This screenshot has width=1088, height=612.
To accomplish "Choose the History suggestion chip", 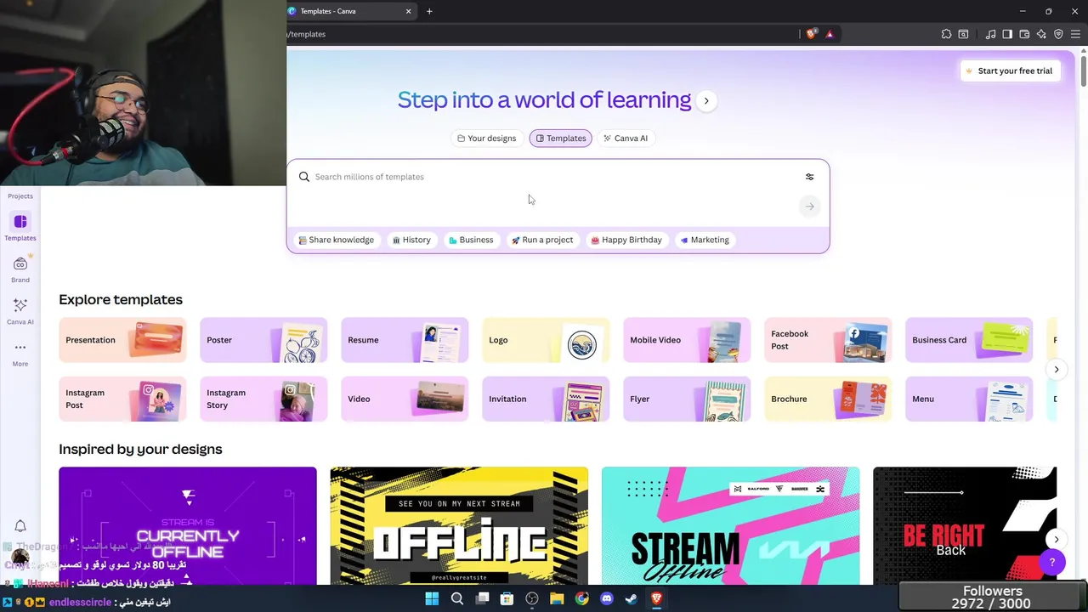I will coord(411,240).
